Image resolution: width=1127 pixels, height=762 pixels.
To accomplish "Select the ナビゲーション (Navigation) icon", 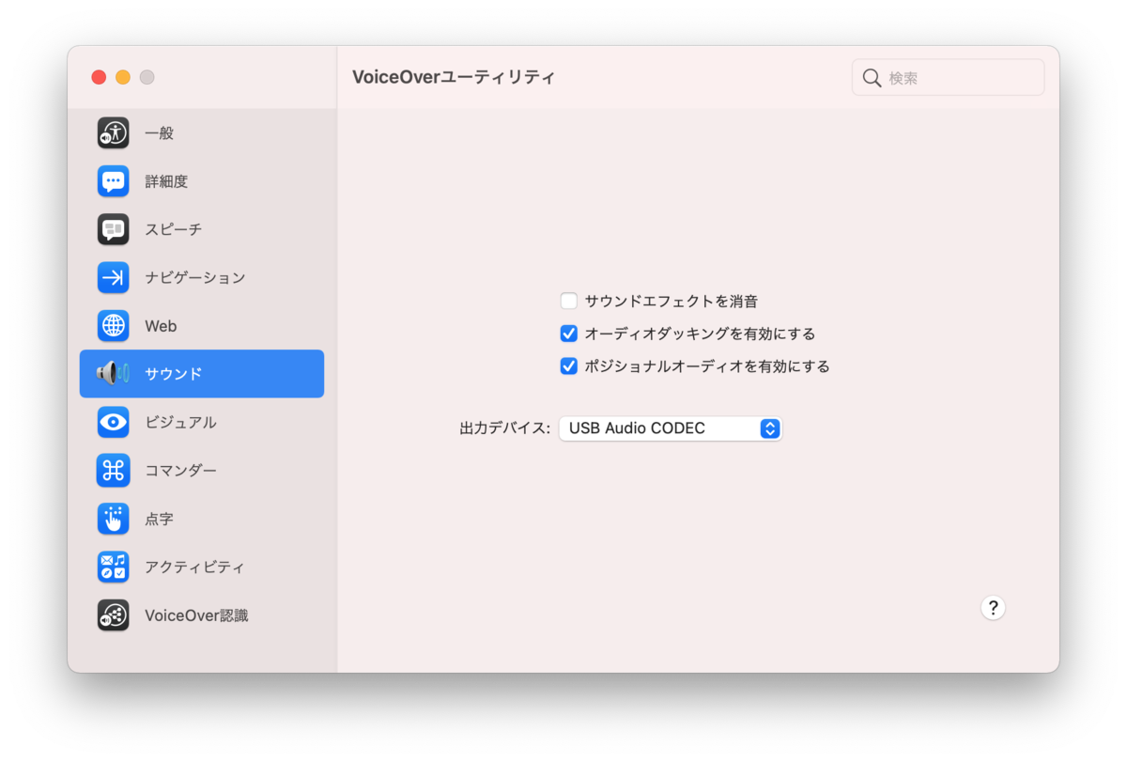I will pos(113,277).
